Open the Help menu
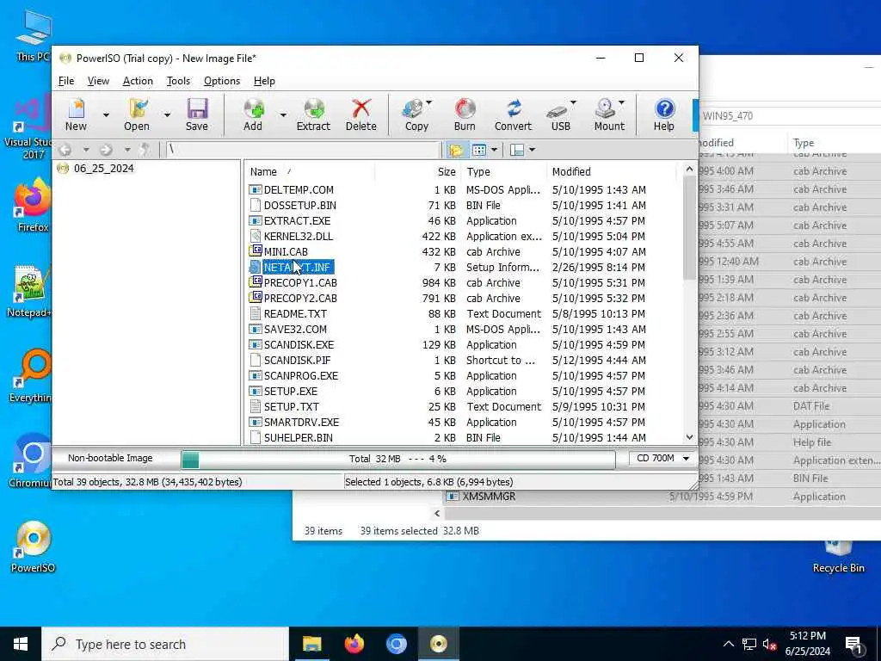The image size is (881, 661). tap(264, 81)
